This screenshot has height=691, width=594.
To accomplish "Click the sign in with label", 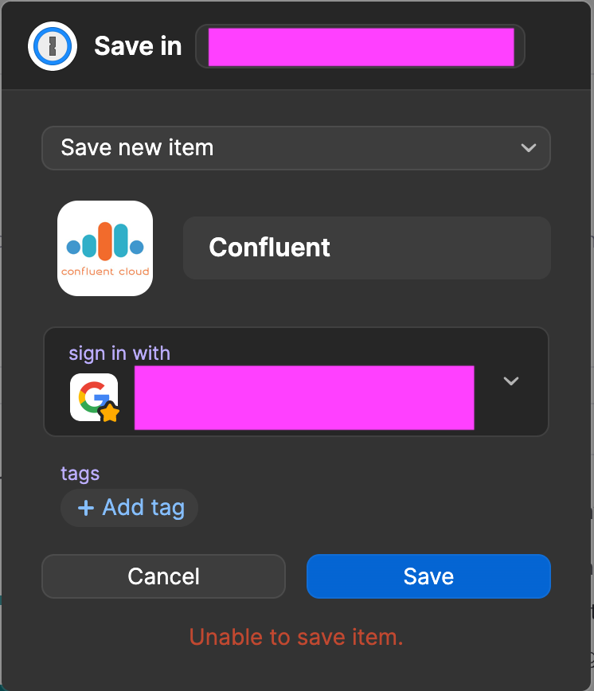I will click(119, 353).
